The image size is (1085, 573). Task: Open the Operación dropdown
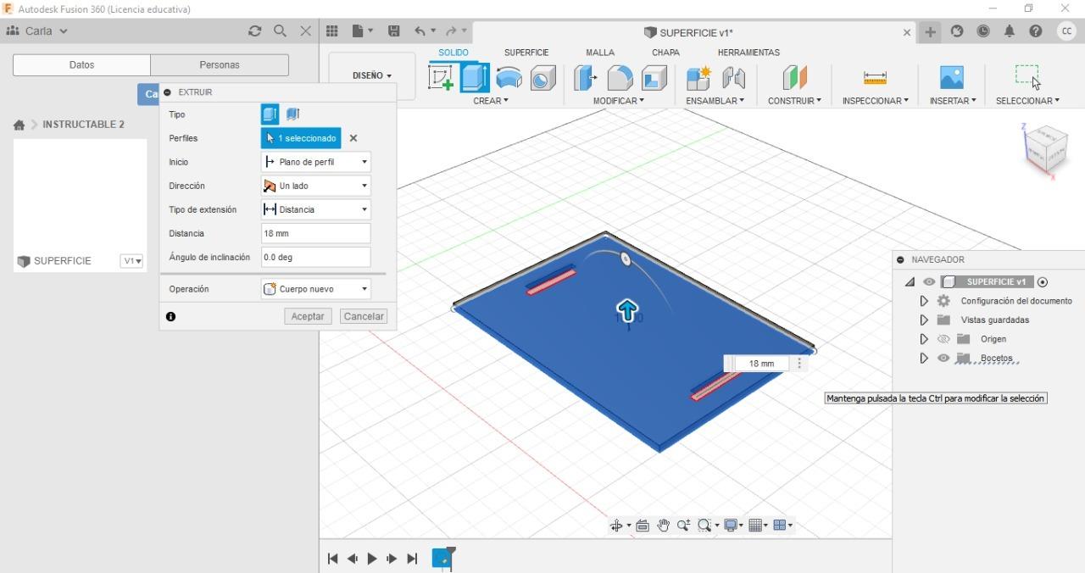pyautogui.click(x=315, y=289)
